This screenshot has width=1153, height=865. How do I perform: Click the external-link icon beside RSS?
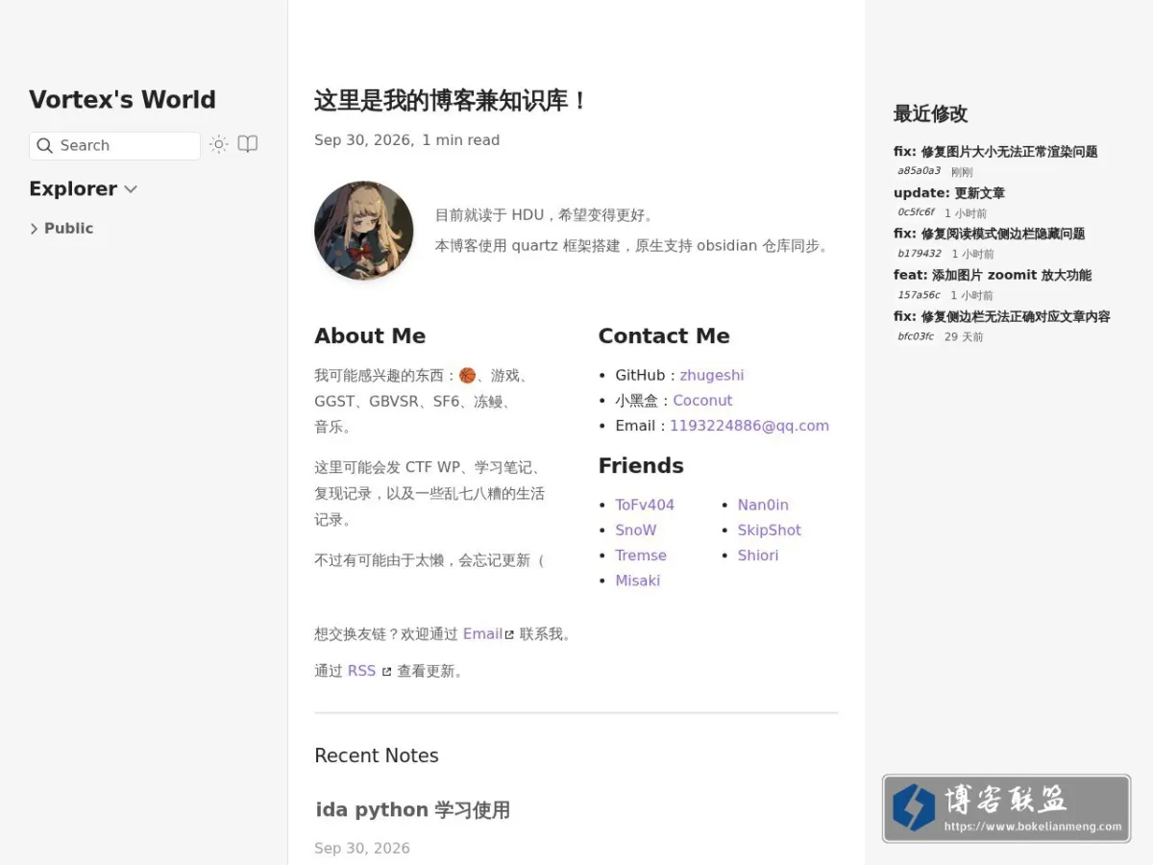coord(386,672)
